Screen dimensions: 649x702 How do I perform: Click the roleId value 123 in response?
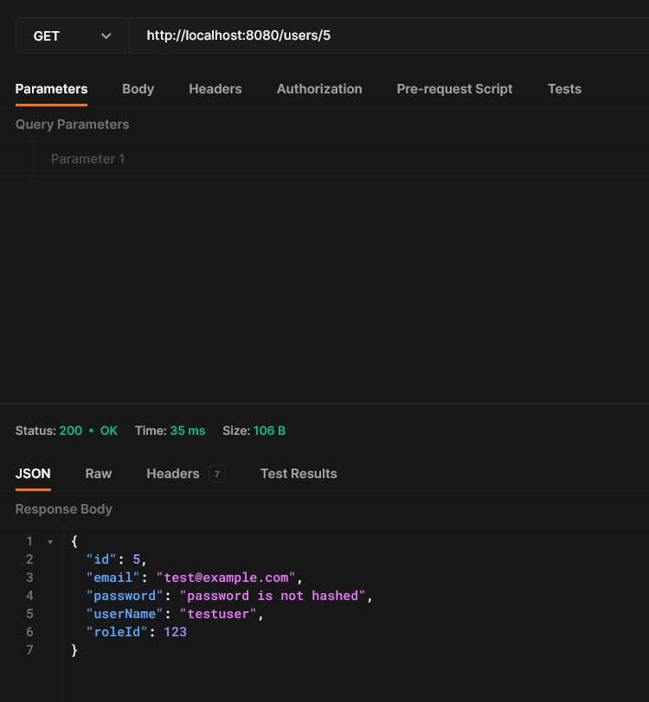pyautogui.click(x=174, y=632)
